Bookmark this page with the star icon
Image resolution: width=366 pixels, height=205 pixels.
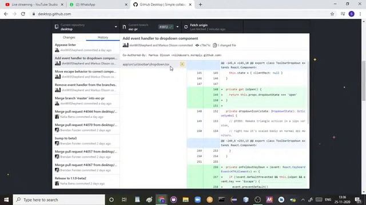(x=332, y=14)
